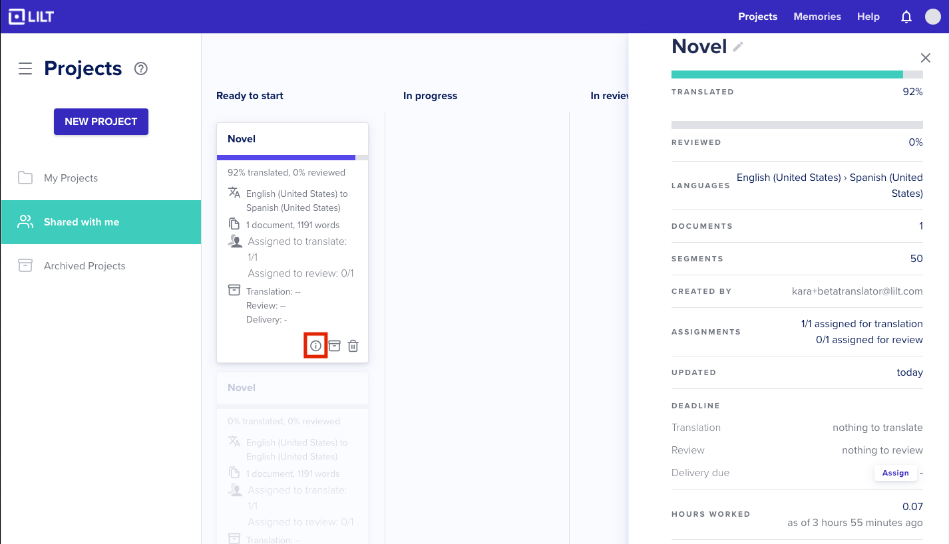The height and width of the screenshot is (544, 949).
Task: Click '0/1 assigned for review' text
Action: point(869,340)
